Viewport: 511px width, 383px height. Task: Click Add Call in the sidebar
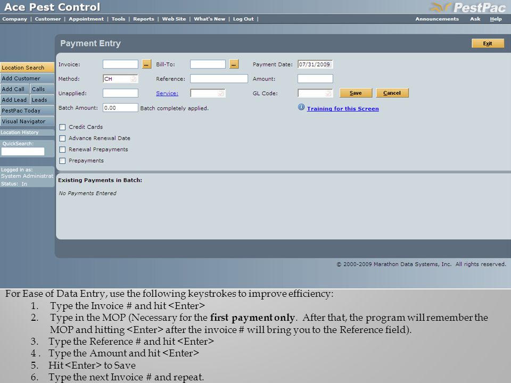point(14,89)
